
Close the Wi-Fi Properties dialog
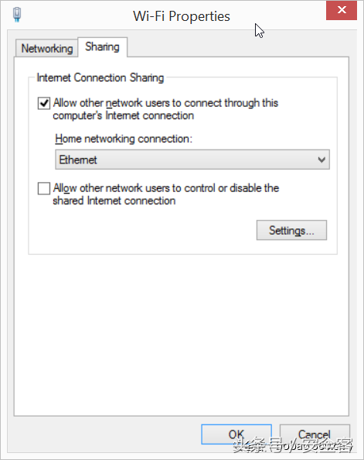(342, 10)
